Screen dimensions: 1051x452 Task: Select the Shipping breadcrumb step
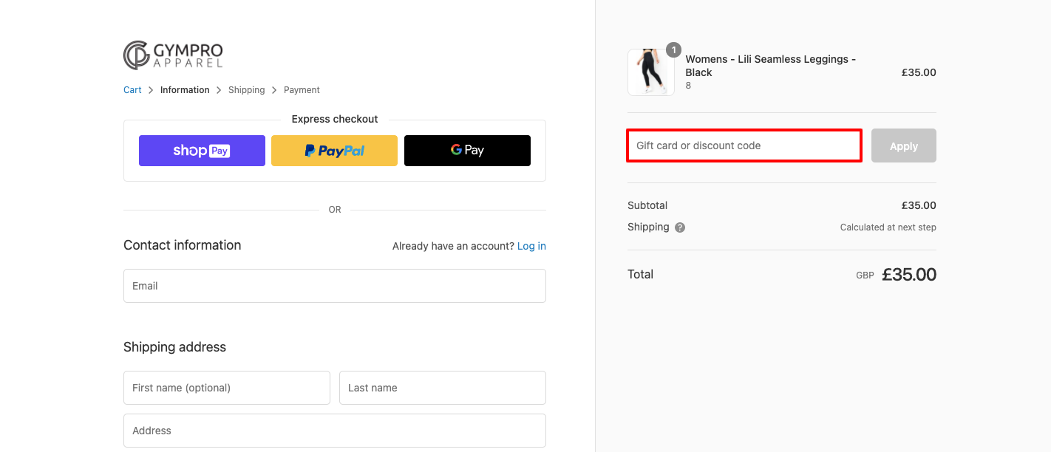tap(246, 89)
